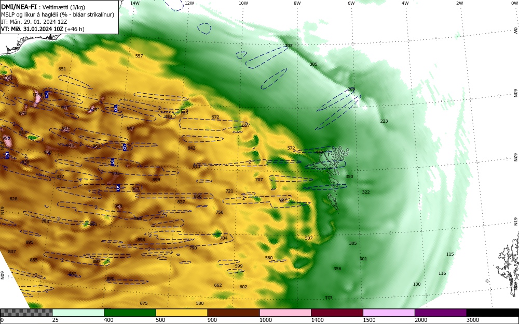519x324 pixels.
Task: Pick the yellow 500–900 legend swatch
Action: [182, 313]
